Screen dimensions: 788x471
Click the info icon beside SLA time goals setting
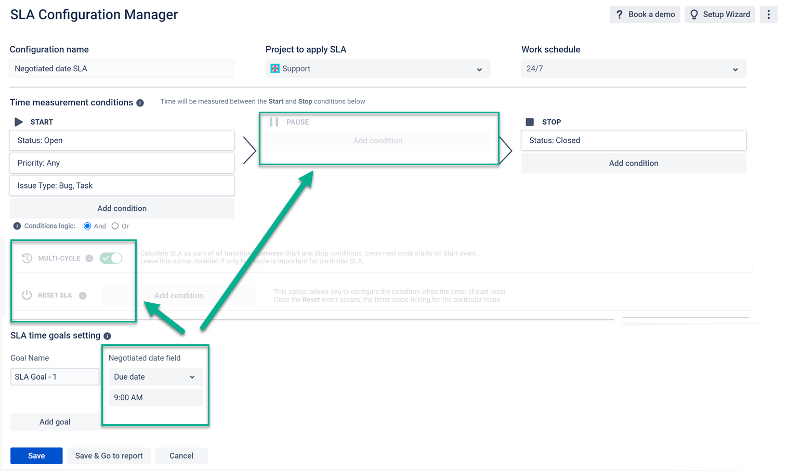pyautogui.click(x=107, y=336)
